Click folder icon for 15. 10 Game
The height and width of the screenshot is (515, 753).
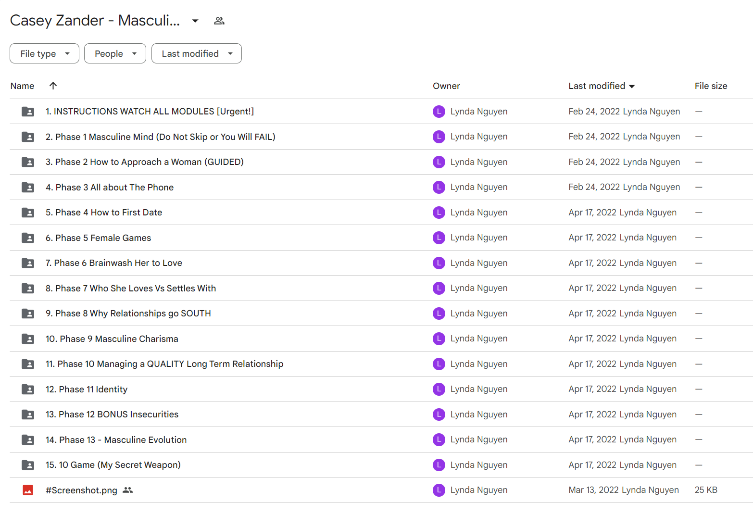tap(28, 465)
